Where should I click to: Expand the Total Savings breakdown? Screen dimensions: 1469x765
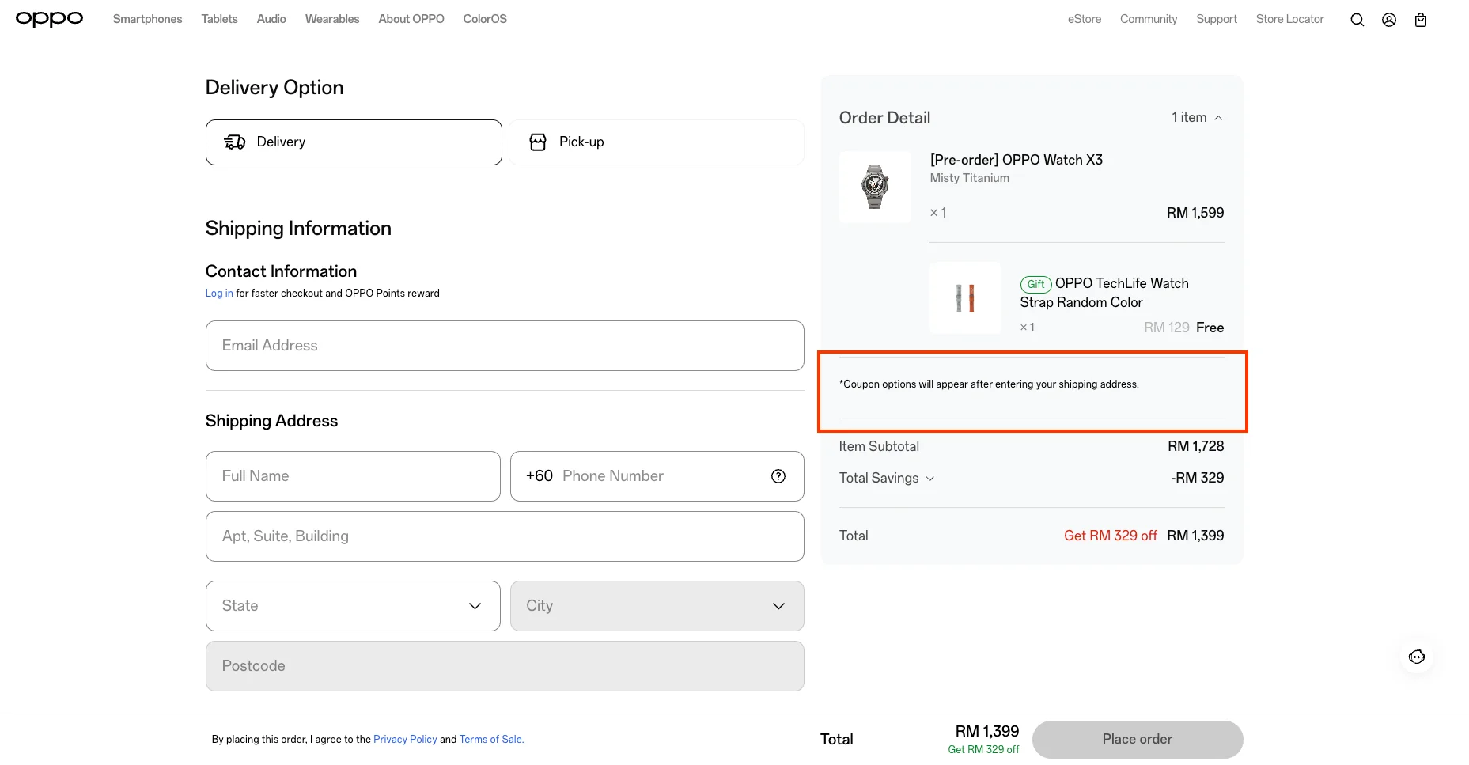point(887,479)
